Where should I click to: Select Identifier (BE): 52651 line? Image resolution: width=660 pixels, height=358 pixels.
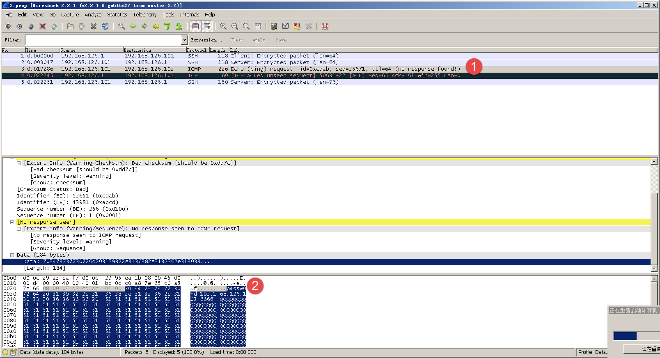[68, 196]
